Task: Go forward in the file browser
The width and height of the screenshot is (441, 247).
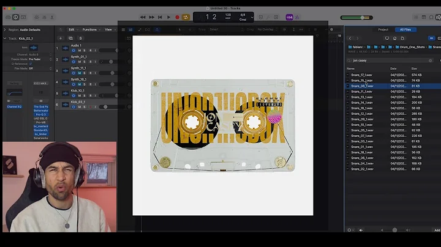Action: [x=358, y=38]
